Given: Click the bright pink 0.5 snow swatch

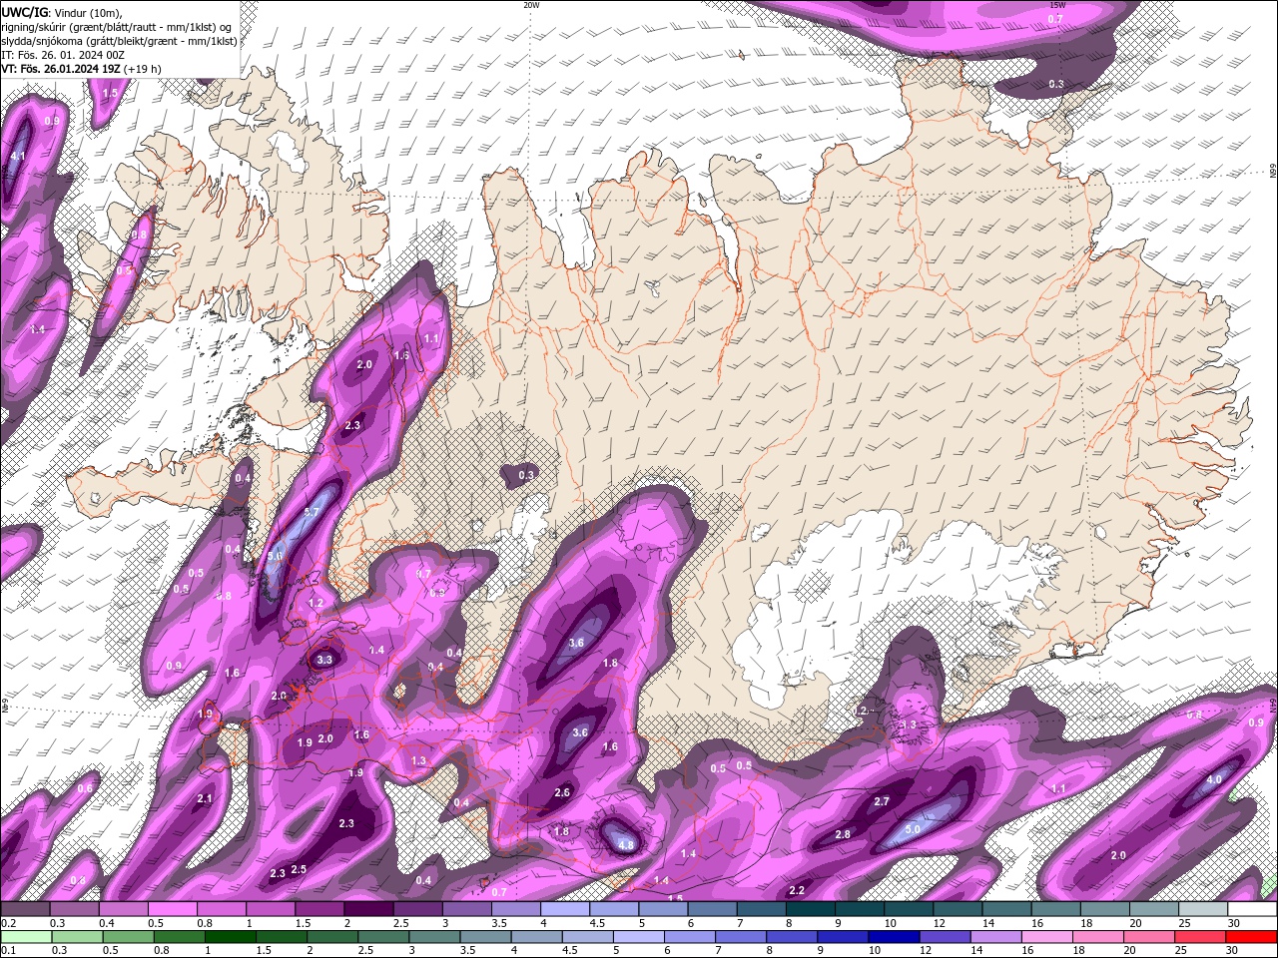Looking at the screenshot, I should click(x=172, y=909).
